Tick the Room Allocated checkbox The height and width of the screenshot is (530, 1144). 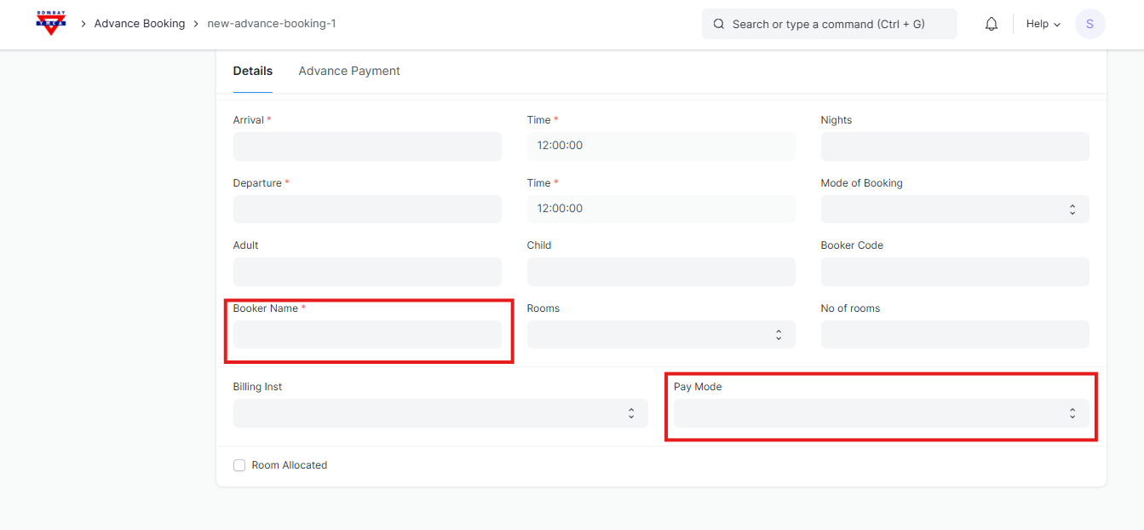239,465
